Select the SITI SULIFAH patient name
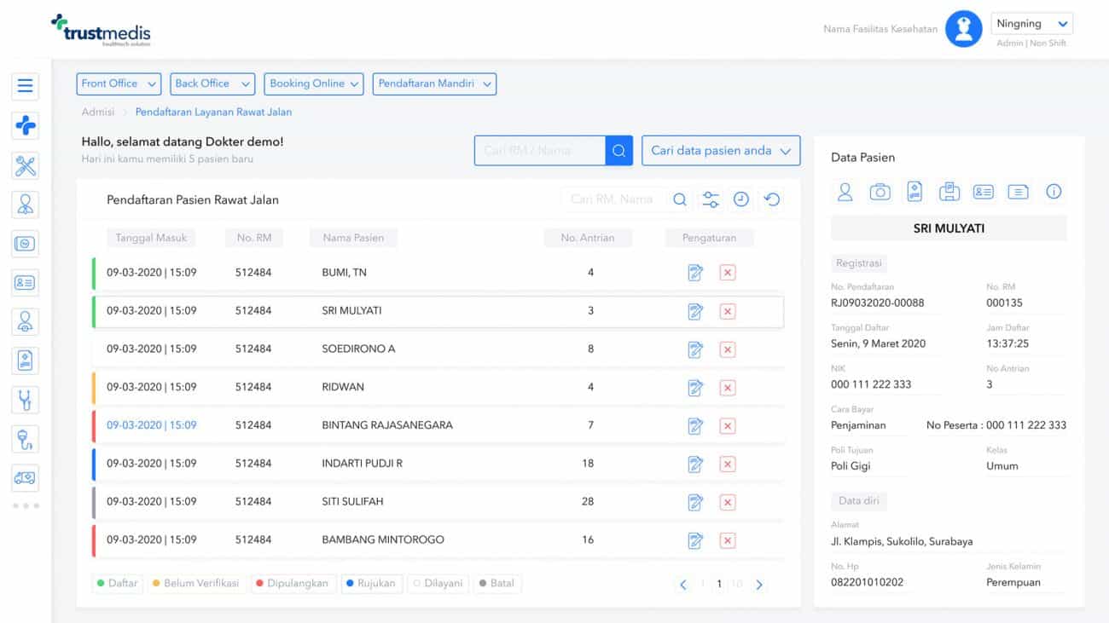1109x623 pixels. point(352,501)
